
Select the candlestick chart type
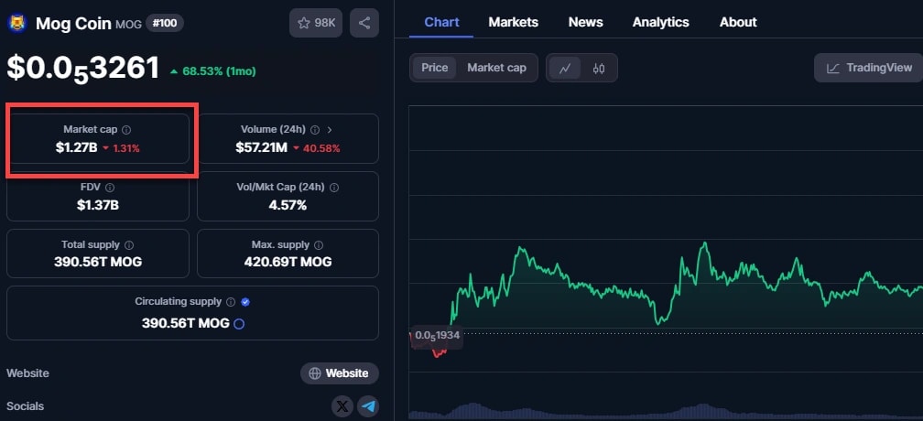tap(599, 68)
